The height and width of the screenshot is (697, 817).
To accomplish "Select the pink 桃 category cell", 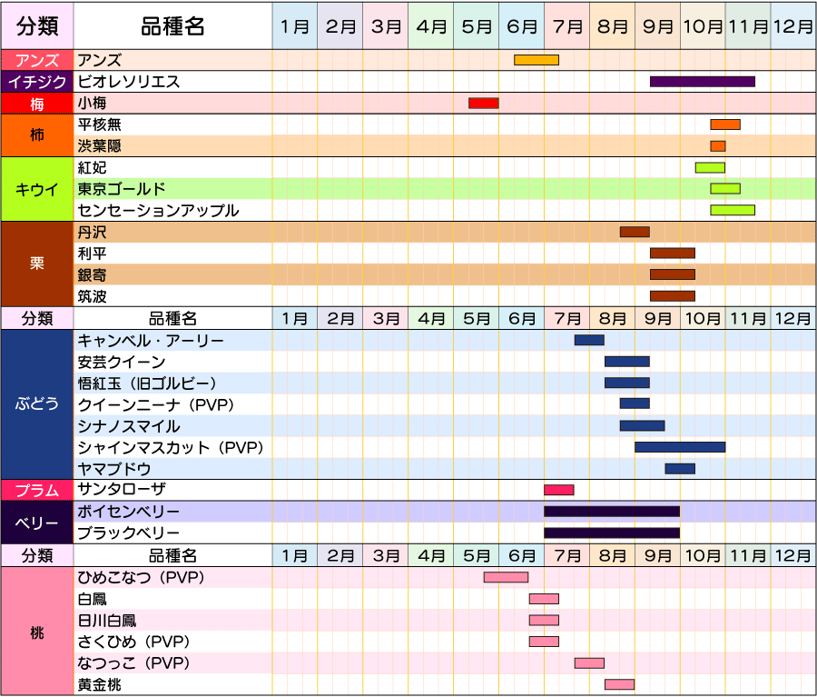I will 37,631.
